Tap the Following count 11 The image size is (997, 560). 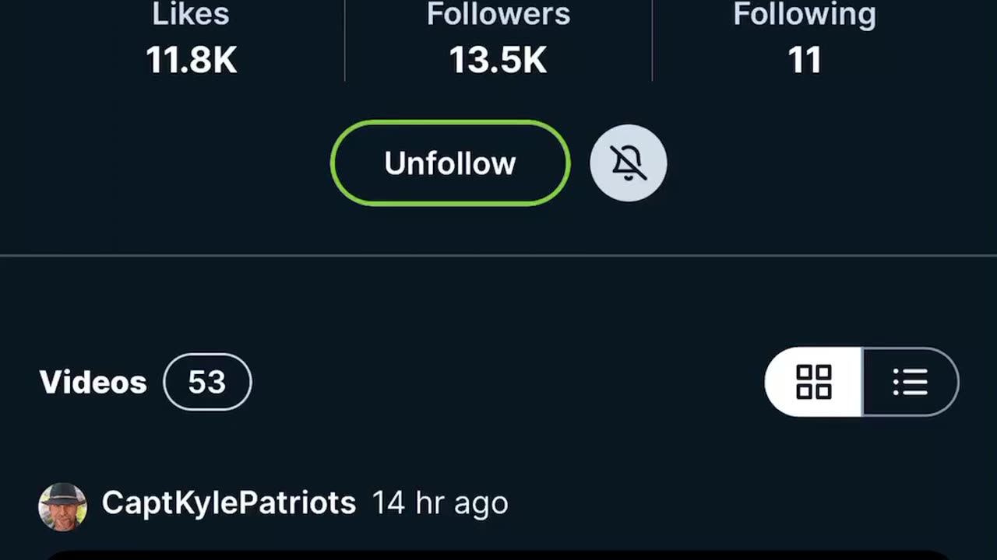point(805,61)
